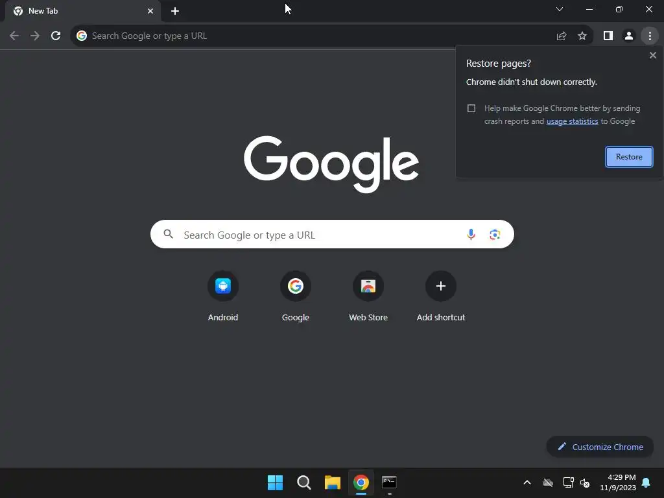Select the New Tab tab

[82, 11]
